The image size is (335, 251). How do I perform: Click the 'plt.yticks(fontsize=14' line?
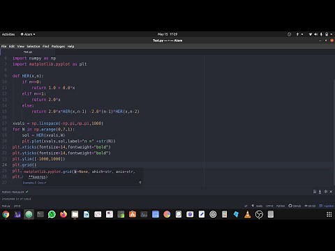[x=61, y=153]
